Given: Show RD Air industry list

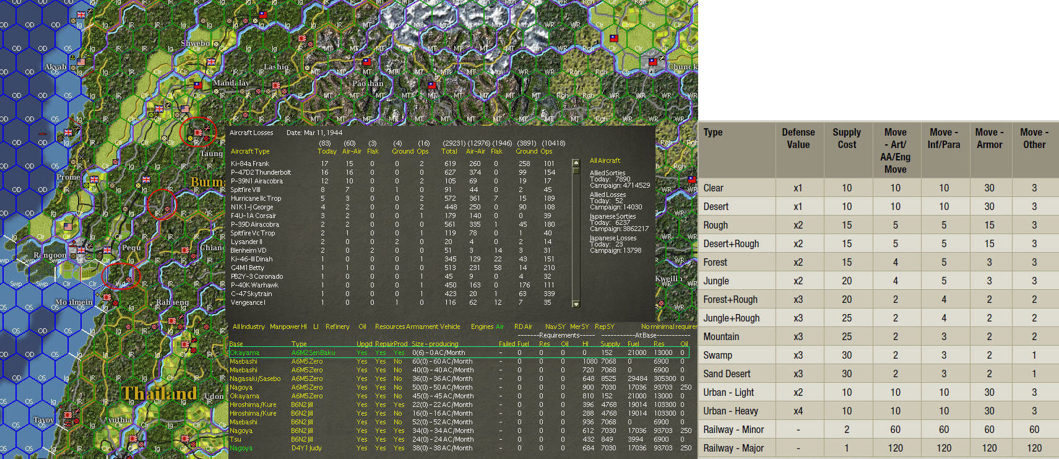Looking at the screenshot, I should [524, 326].
